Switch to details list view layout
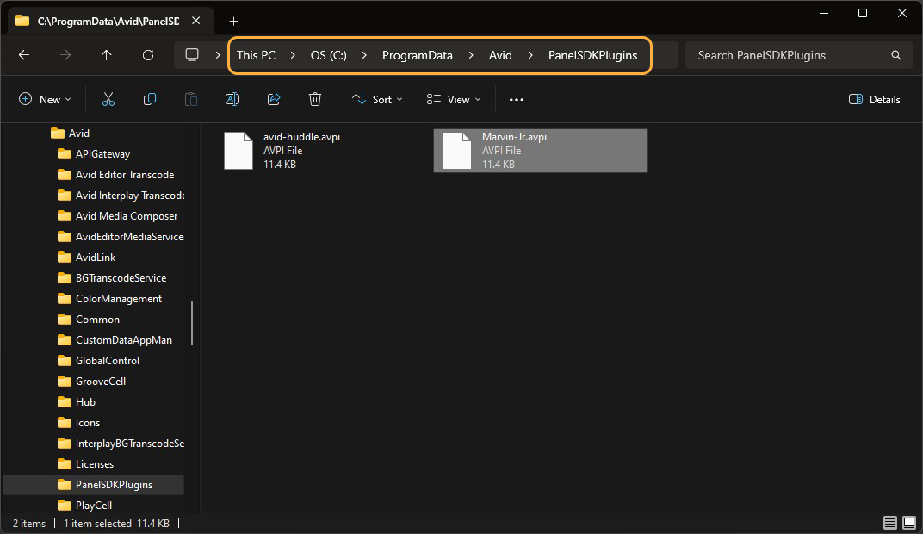 pos(889,523)
